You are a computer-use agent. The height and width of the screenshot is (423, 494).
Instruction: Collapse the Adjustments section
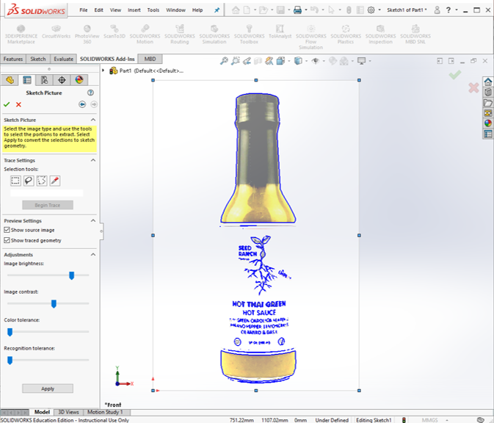click(x=93, y=255)
